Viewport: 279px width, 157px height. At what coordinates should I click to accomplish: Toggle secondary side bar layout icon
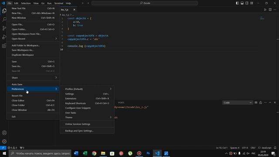[x=247, y=3]
